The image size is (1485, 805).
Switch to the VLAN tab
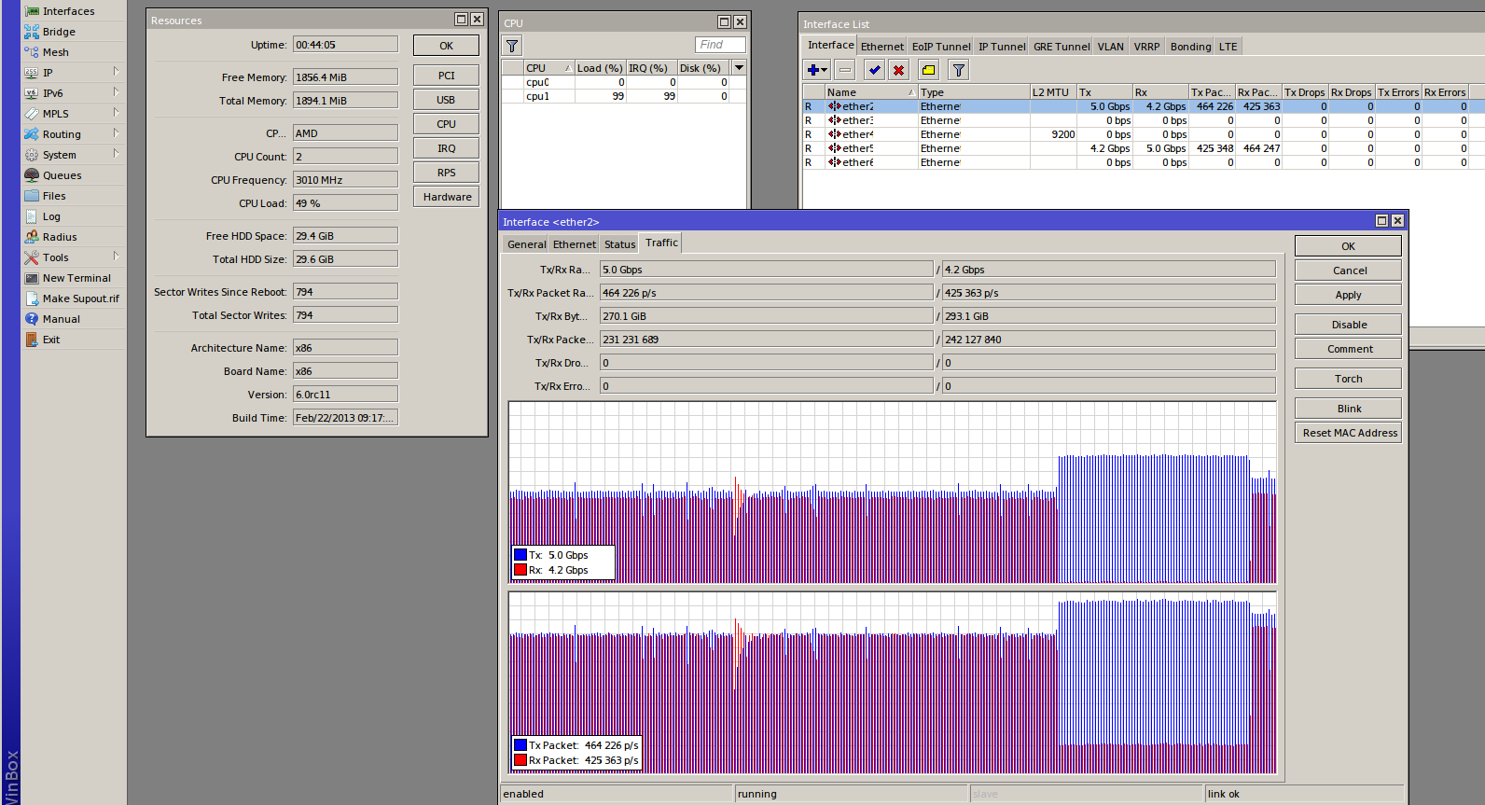(x=1110, y=47)
